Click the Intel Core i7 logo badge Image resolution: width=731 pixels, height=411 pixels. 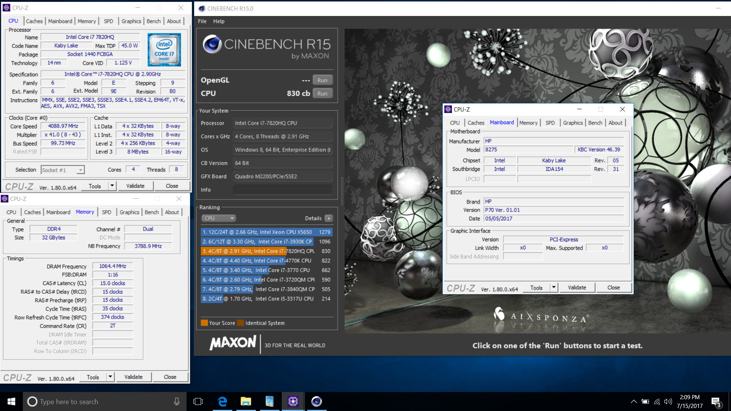point(164,50)
